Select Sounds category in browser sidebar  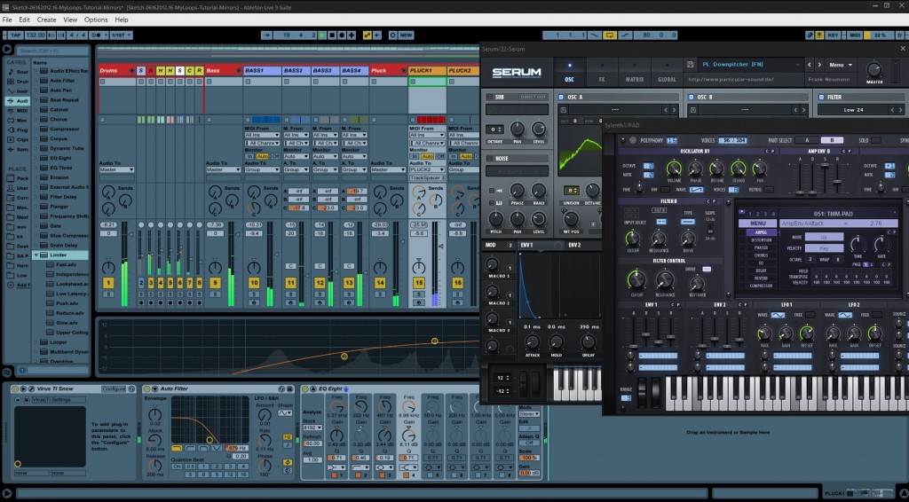coord(18,72)
